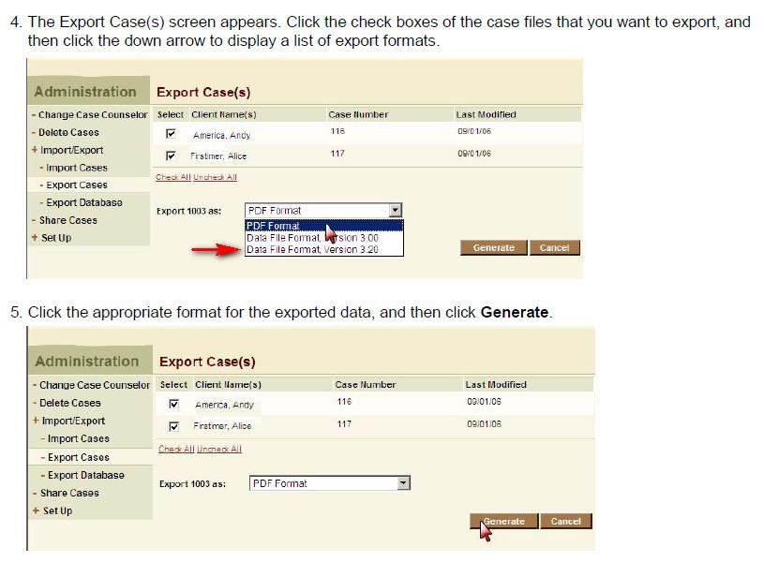Expand the Import/Export plus icon in step 5 sidebar
Screen dimensions: 764x577
[36, 421]
